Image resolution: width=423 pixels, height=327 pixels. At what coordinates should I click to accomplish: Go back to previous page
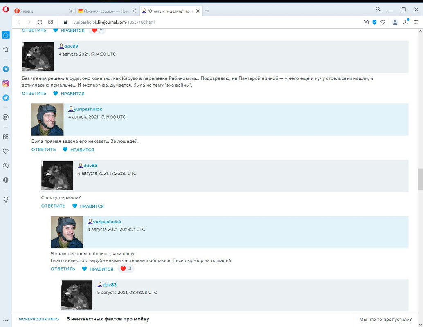[19, 22]
